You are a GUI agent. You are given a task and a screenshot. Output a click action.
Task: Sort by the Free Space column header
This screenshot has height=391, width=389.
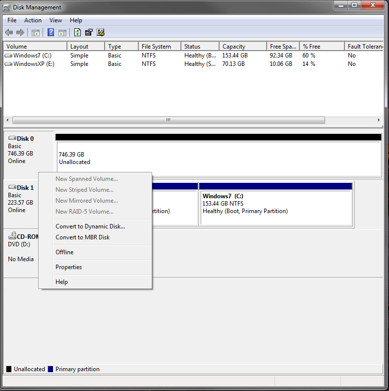[283, 47]
